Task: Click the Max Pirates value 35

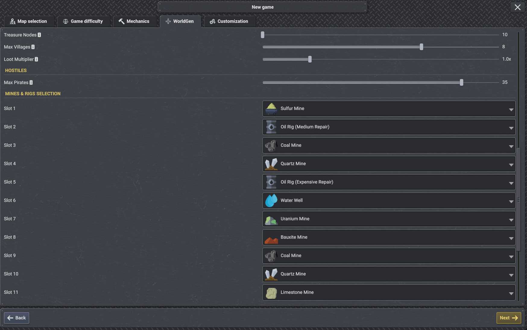Action: tap(505, 82)
